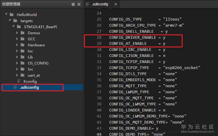Click the HelloWorld folder icon
The height and width of the screenshot is (136, 218).
(12, 15)
